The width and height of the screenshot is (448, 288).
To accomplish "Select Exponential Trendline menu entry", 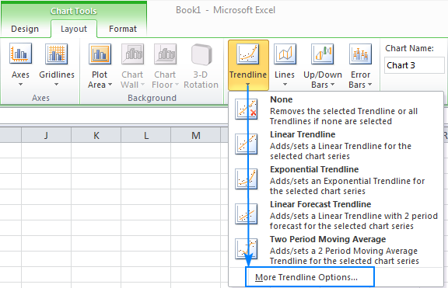I will [336, 179].
